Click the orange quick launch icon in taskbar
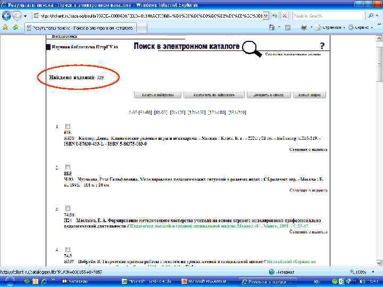 pyautogui.click(x=36, y=282)
